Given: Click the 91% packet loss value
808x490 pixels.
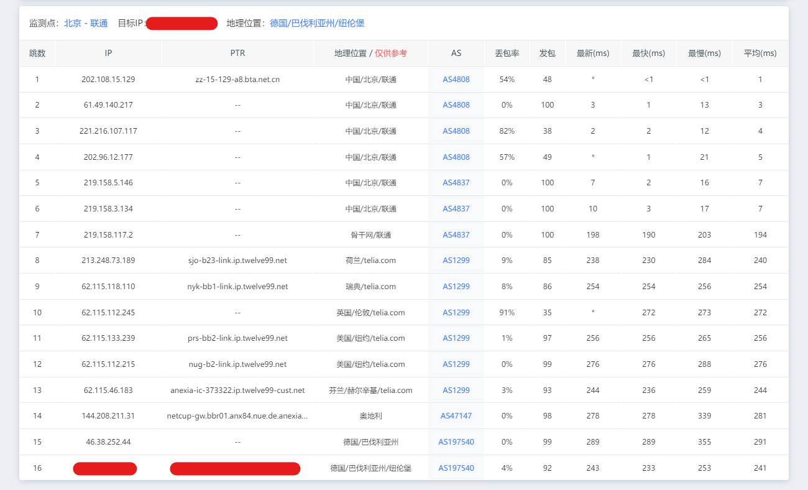Looking at the screenshot, I should [507, 313].
